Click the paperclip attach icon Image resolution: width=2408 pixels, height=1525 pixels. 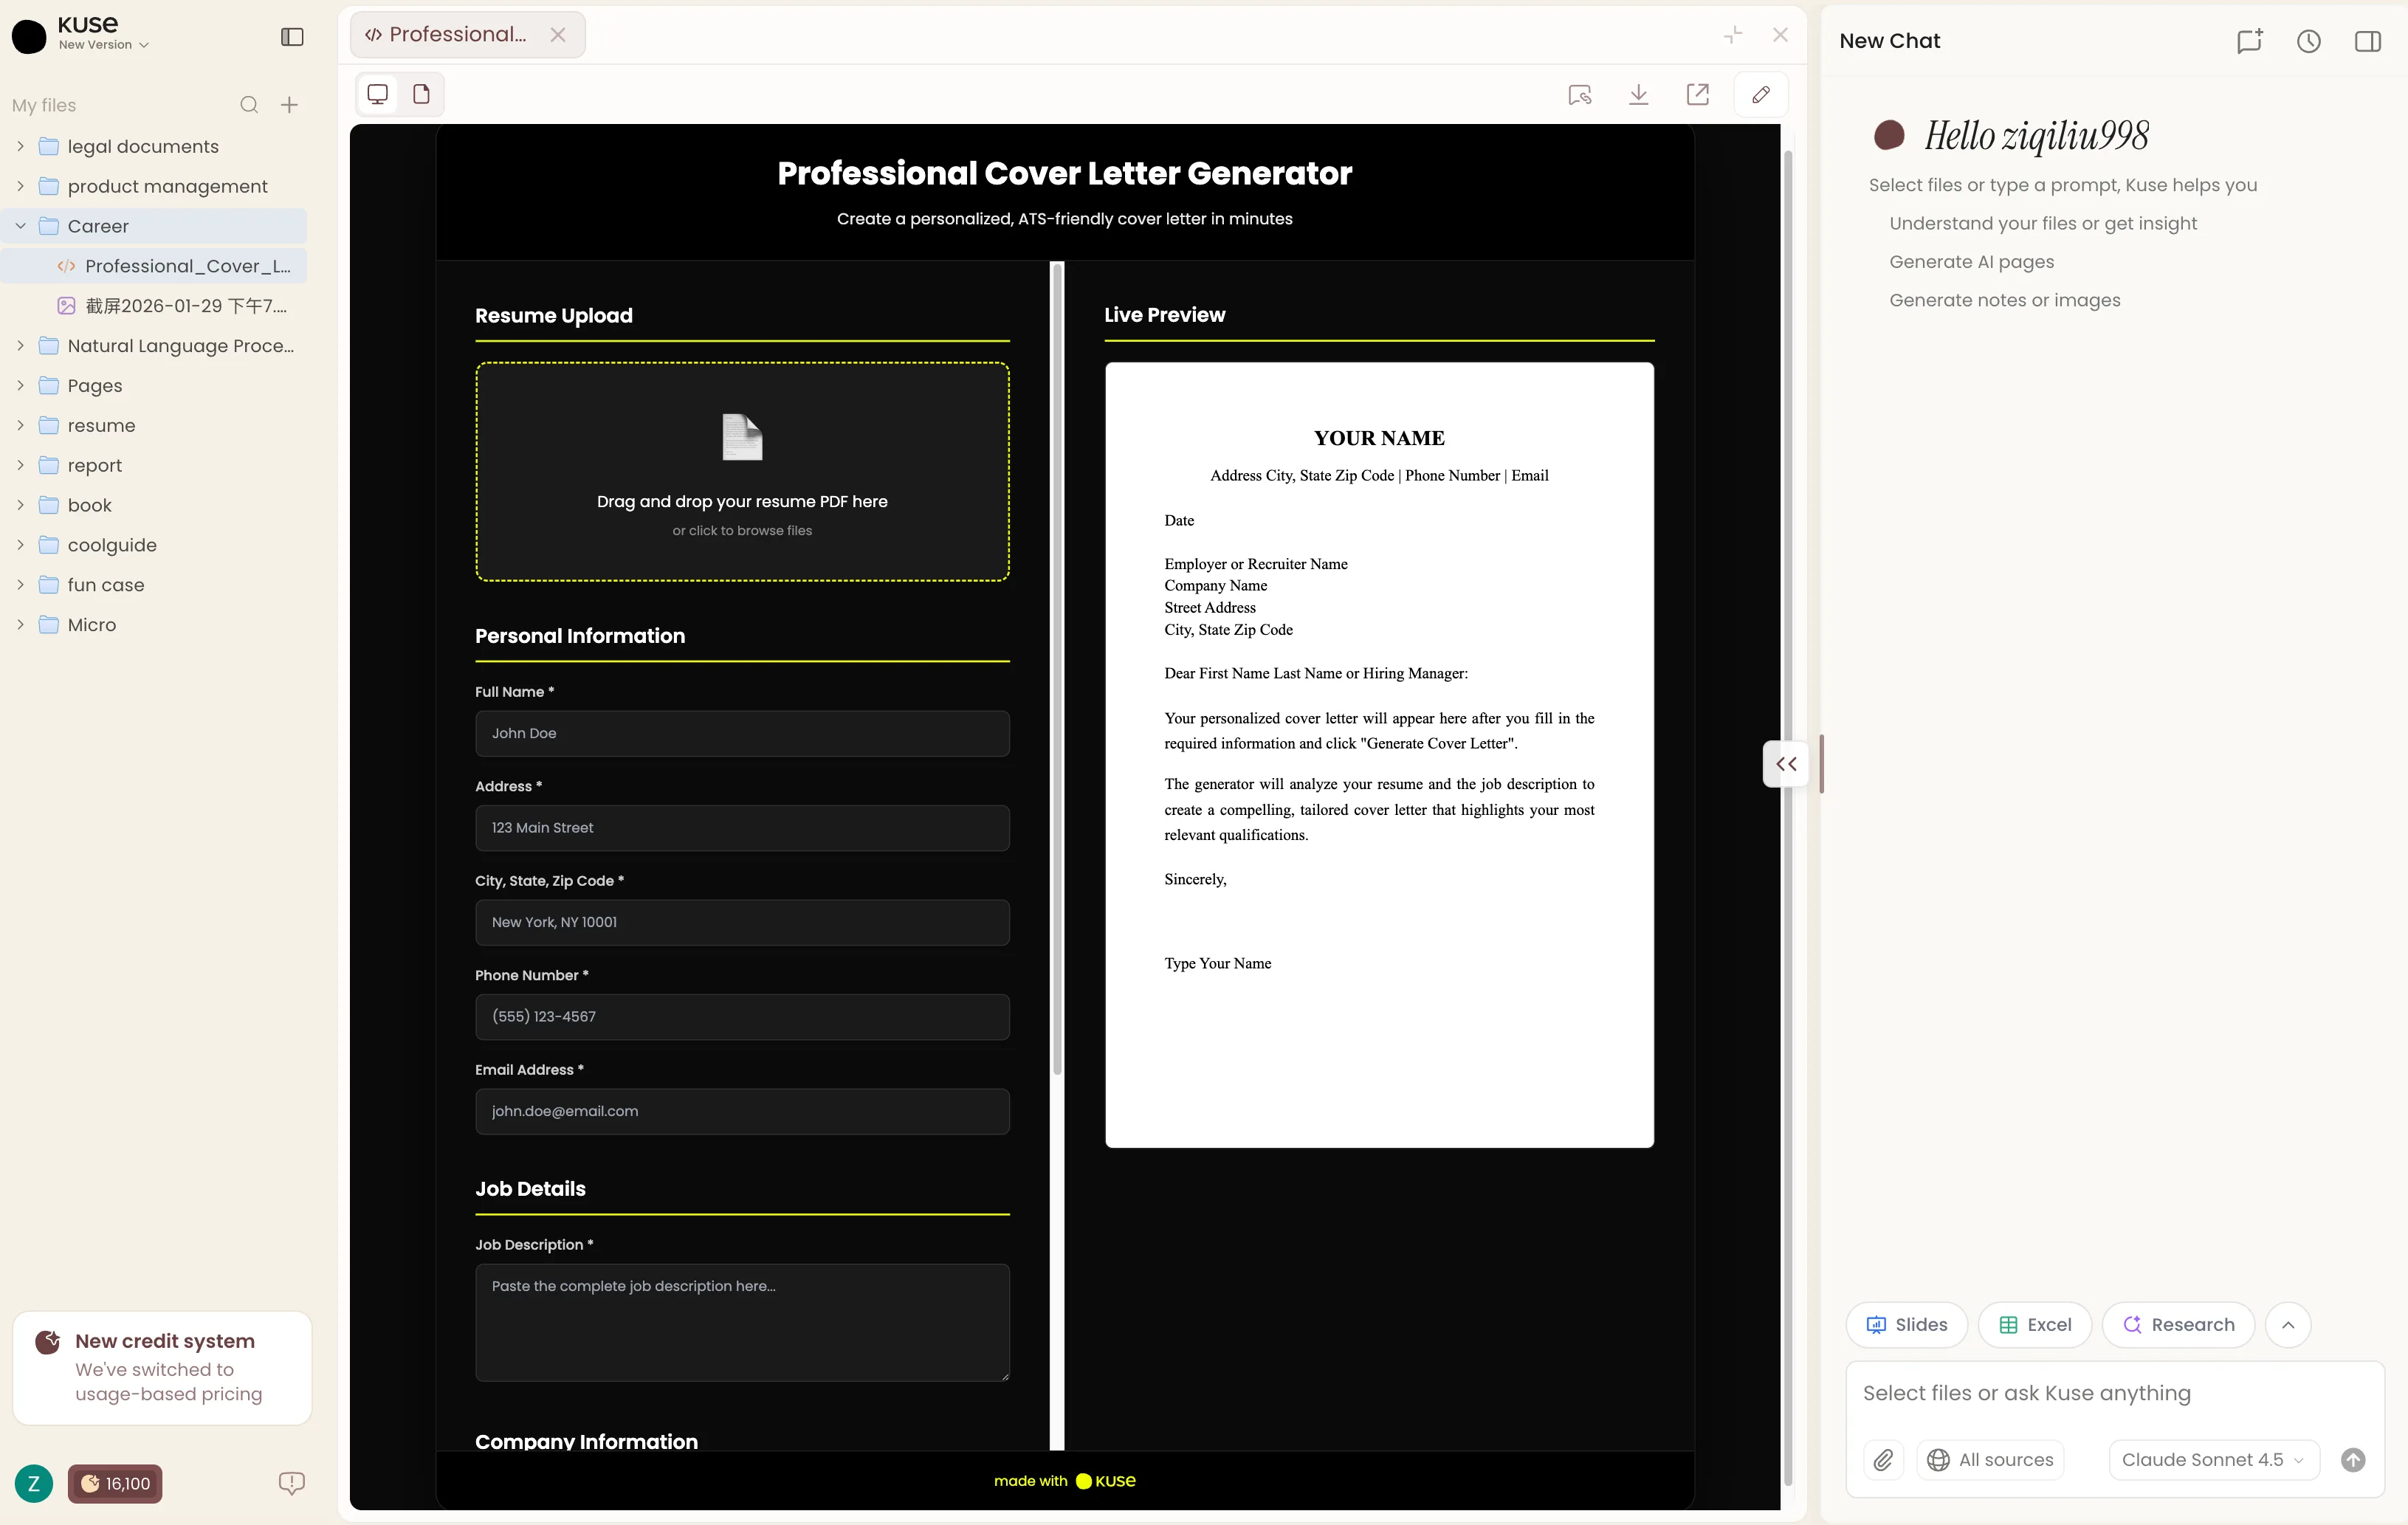coord(1883,1460)
